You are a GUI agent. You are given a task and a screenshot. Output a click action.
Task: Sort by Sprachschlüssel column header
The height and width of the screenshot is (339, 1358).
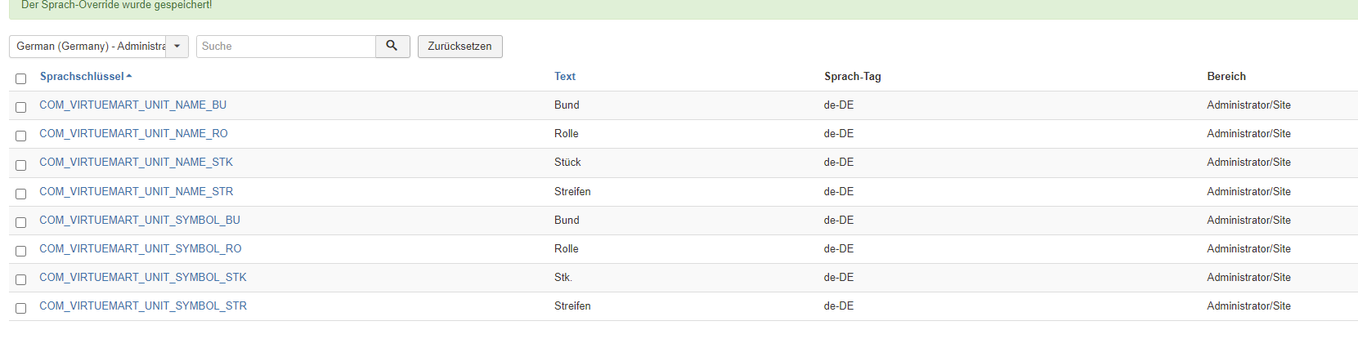(x=82, y=77)
